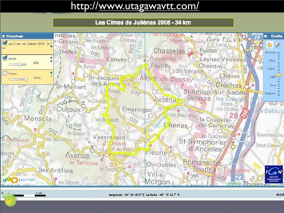
Task: Click the Chiroubles label on the map
Action: pos(161,165)
